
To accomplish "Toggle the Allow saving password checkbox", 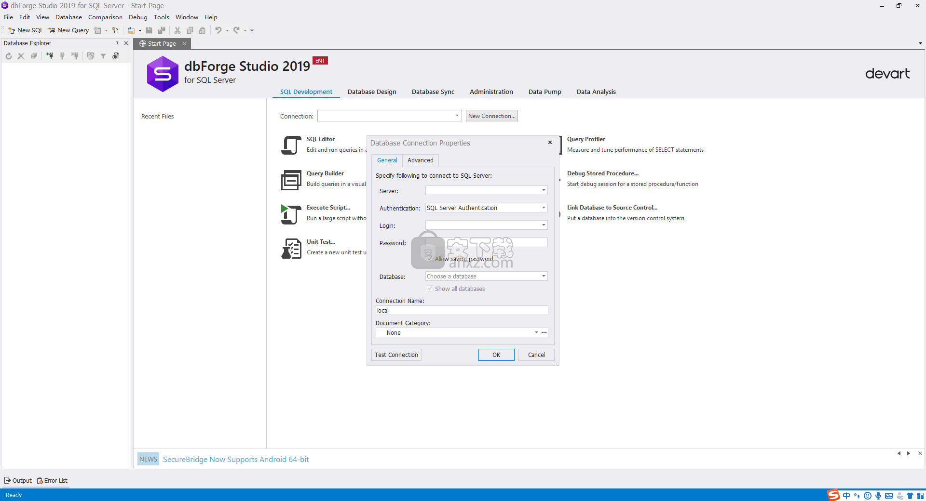I will pos(430,259).
